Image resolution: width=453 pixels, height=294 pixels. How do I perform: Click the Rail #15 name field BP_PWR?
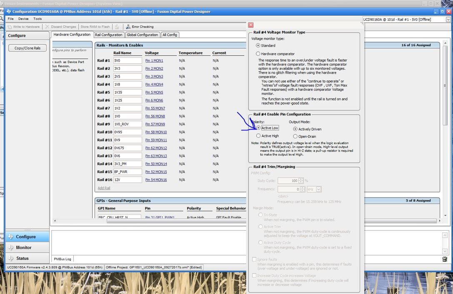tap(128, 172)
